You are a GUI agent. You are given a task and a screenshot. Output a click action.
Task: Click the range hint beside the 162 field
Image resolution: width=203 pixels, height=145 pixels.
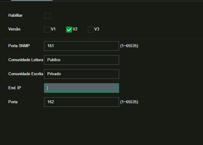tap(129, 102)
